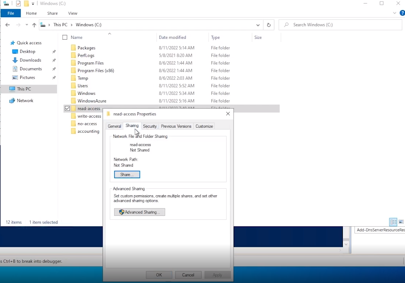This screenshot has width=405, height=283.
Task: Click the Pictures icon in sidebar
Action: pos(15,77)
